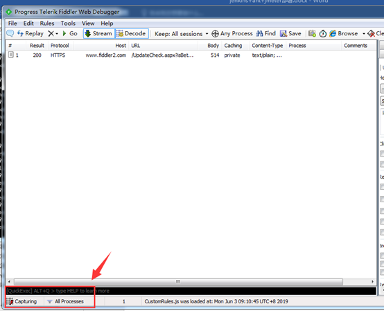Click the Go resume button

(70, 33)
